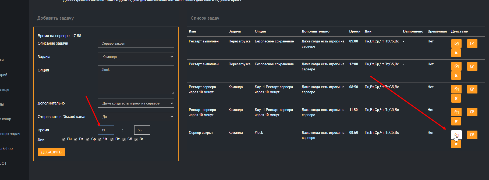Image resolution: width=489 pixels, height=180 pixels.
Task: Delete the 'Сервер закрыт' task
Action: tap(456, 144)
